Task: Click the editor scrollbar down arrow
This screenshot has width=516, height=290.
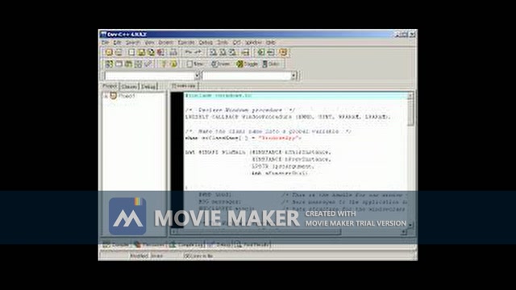Action: point(410,225)
